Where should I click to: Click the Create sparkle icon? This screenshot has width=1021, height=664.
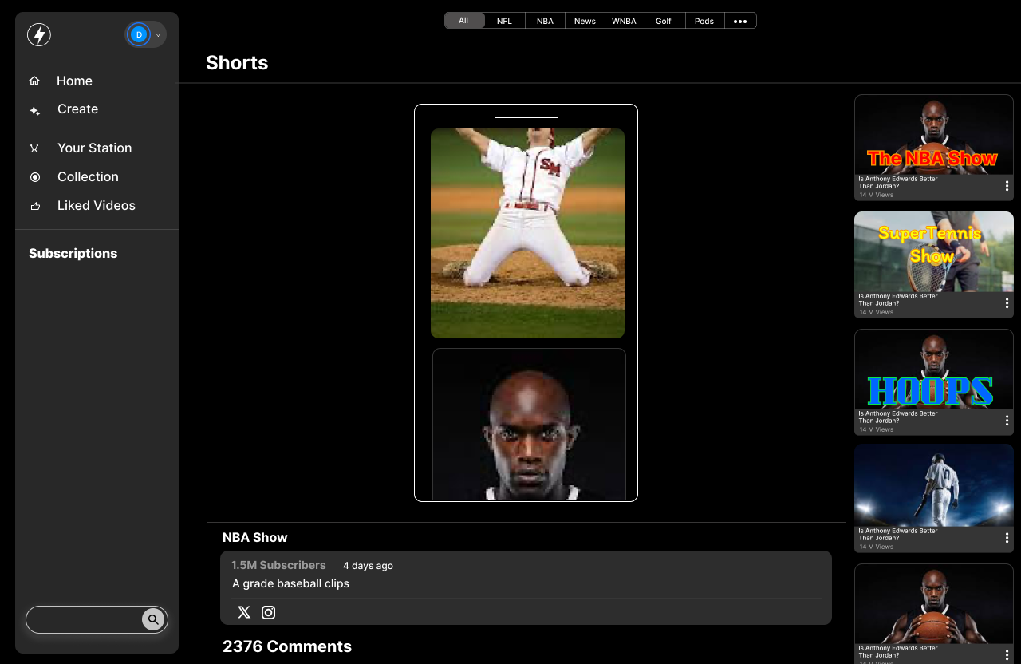(34, 110)
